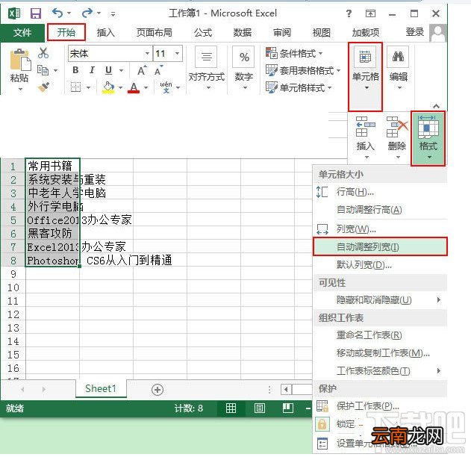Select the Sheet1 worksheet tab

(x=101, y=388)
